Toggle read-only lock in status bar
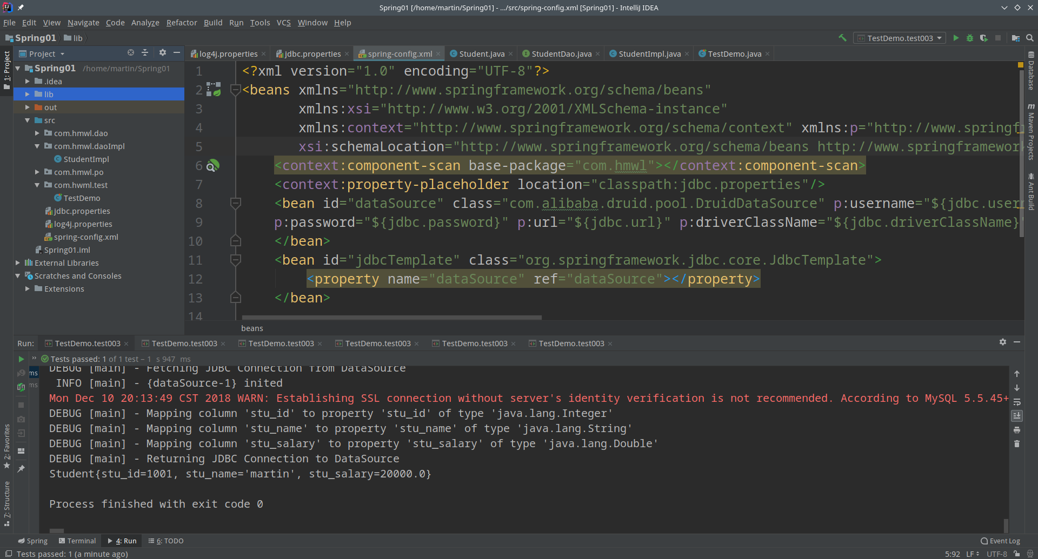1038x559 pixels. (1017, 554)
